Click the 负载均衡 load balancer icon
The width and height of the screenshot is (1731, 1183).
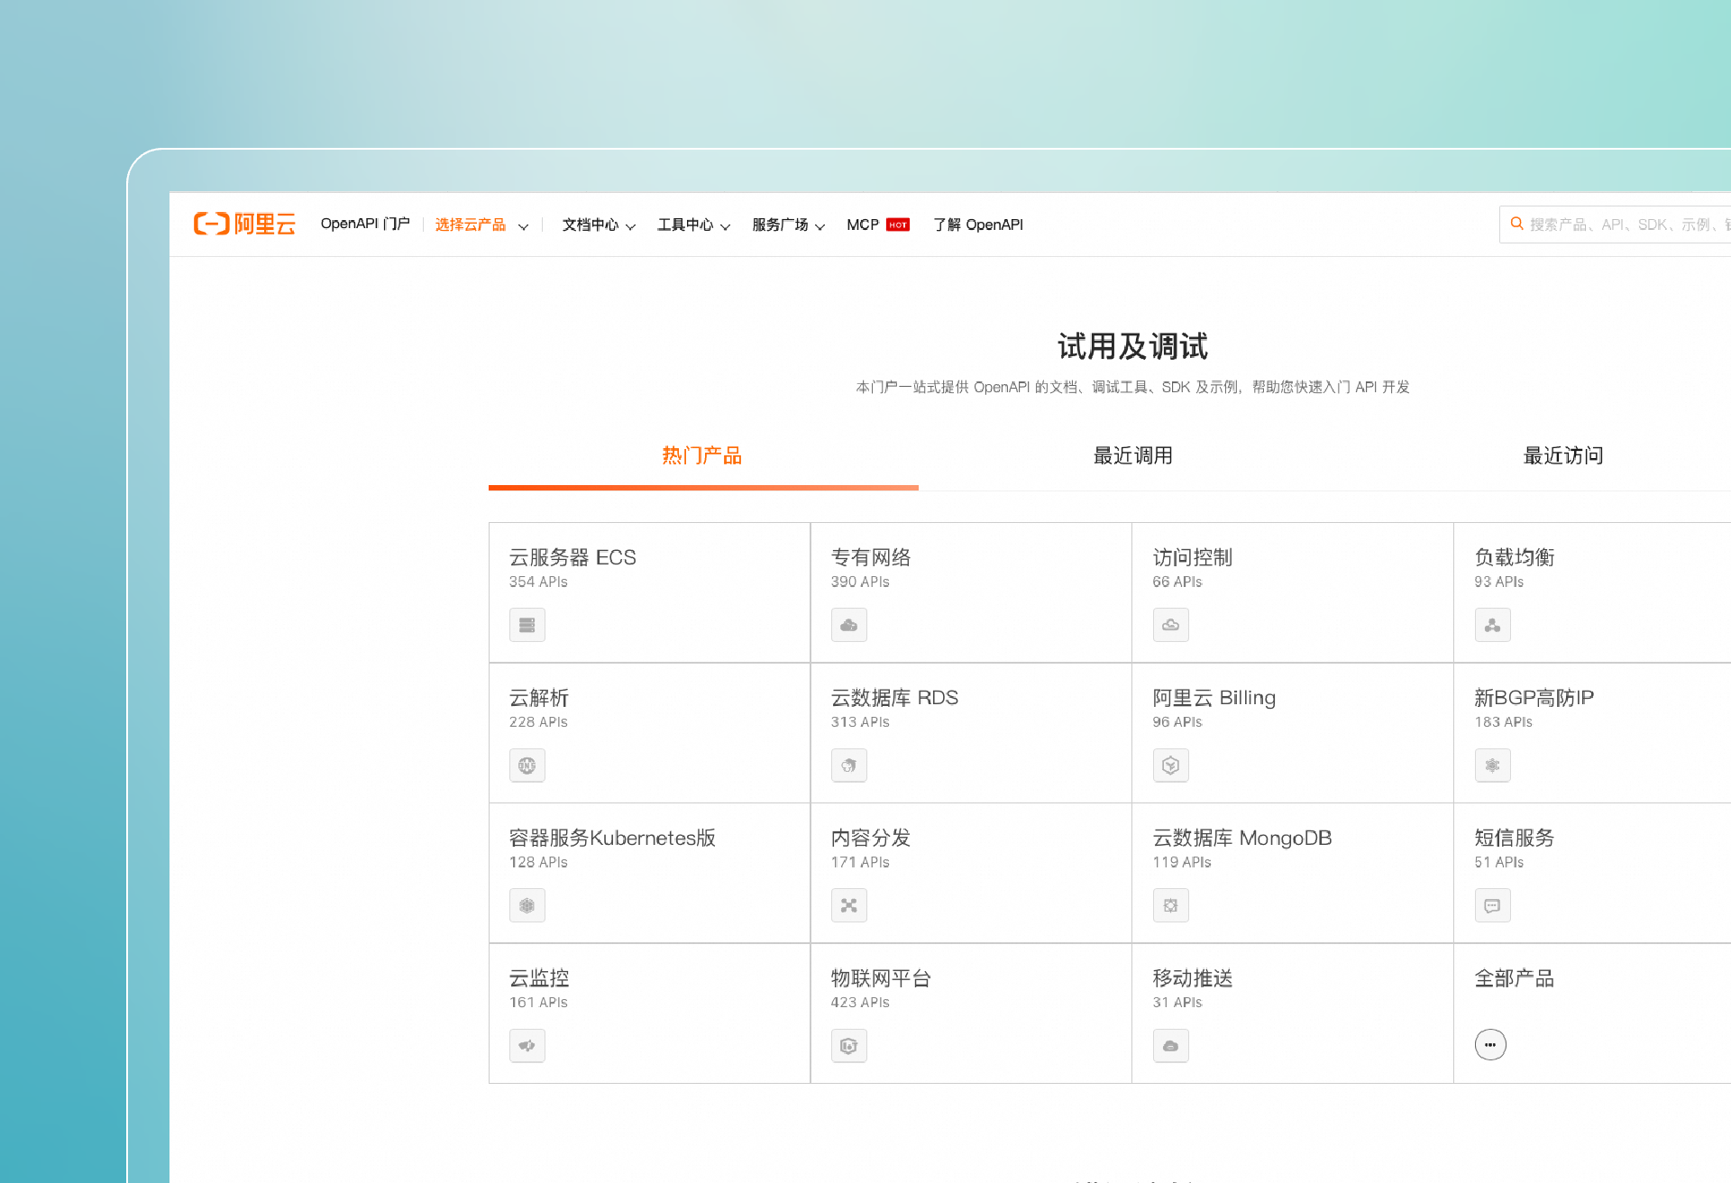pyautogui.click(x=1492, y=624)
